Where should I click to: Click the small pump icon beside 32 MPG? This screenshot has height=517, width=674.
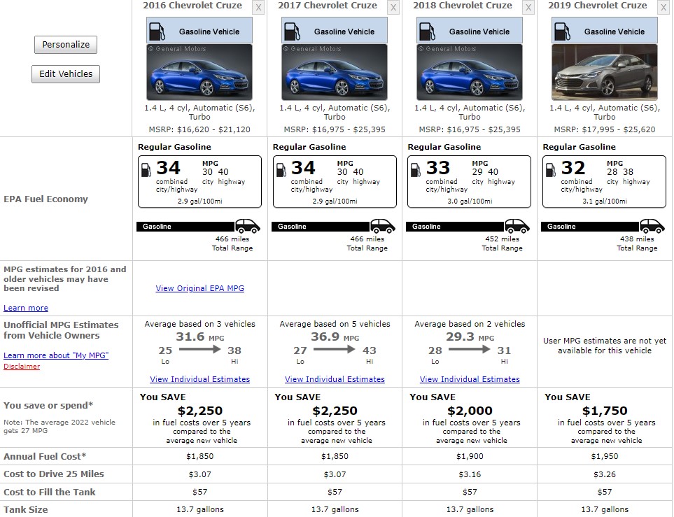click(x=551, y=170)
